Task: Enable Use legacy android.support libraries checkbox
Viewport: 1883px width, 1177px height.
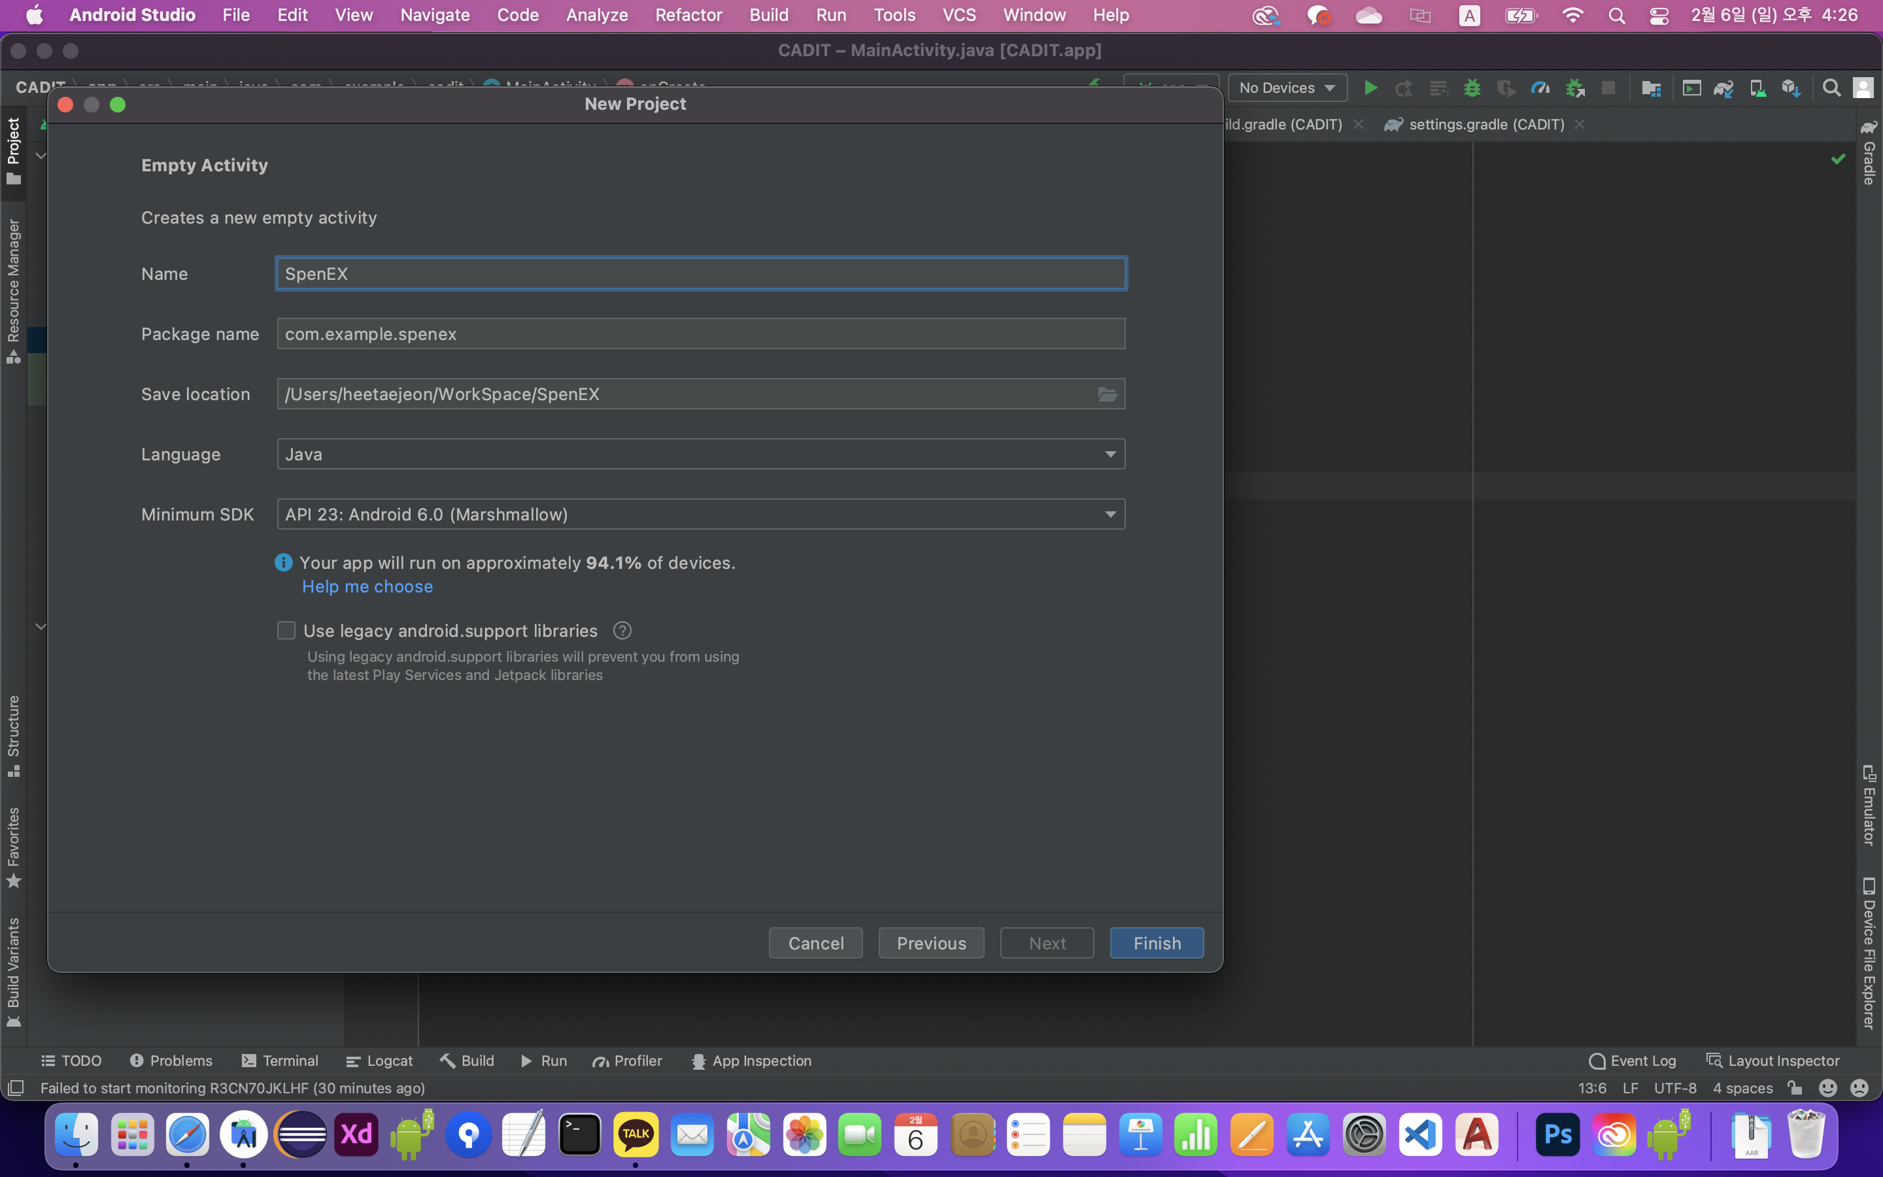Action: [x=286, y=630]
